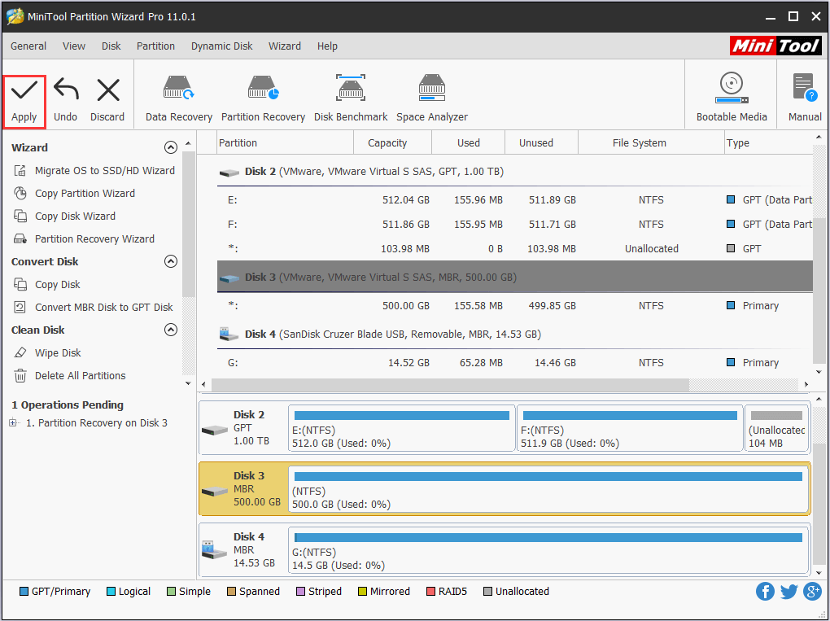
Task: Select the Disk 3 header row in the list
Action: click(514, 277)
